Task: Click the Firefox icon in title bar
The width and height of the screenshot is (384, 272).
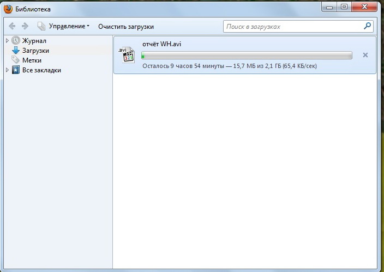Action: tap(8, 9)
